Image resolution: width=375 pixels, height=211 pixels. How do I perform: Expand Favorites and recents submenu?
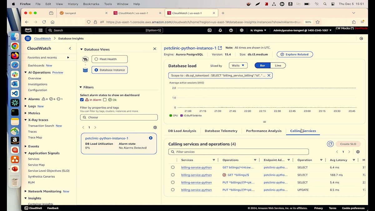tap(68, 58)
